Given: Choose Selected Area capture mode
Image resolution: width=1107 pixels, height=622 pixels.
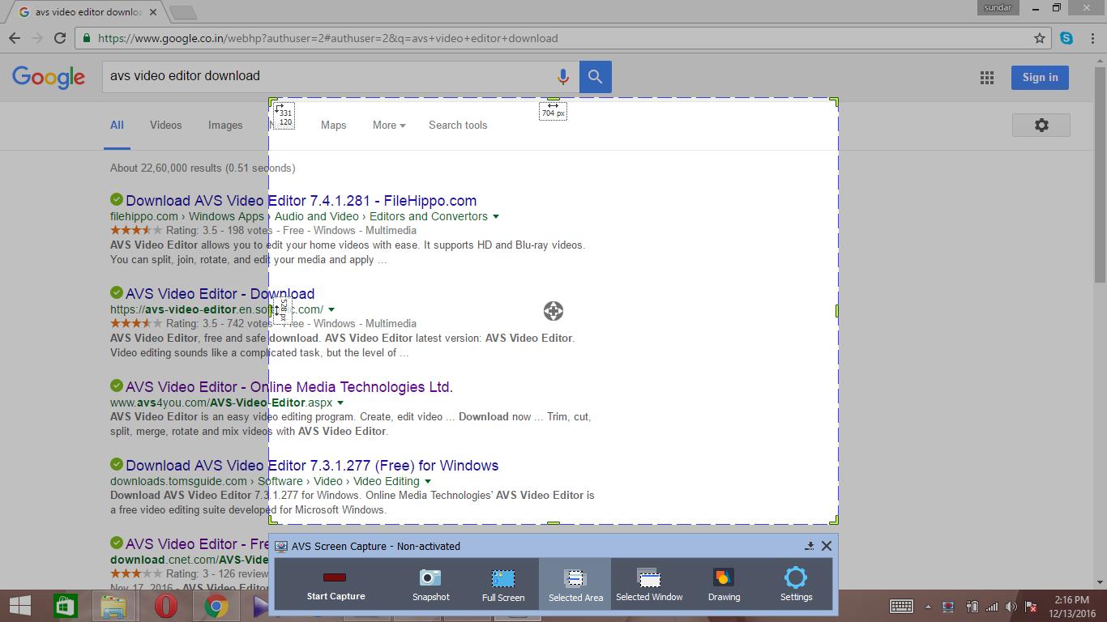Looking at the screenshot, I should (x=575, y=585).
